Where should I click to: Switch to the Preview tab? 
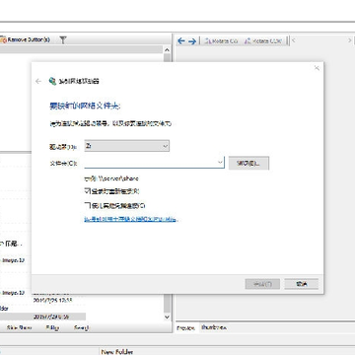pyautogui.click(x=186, y=328)
